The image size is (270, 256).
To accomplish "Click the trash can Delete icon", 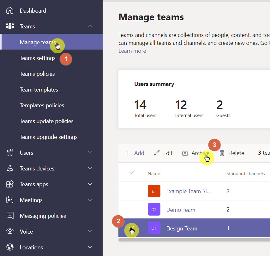I will point(222,153).
